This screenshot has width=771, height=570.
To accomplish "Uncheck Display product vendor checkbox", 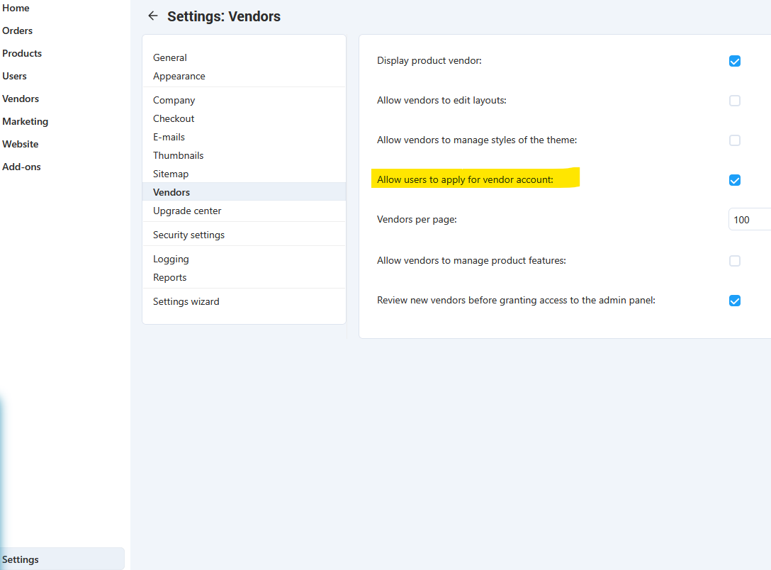I will click(x=735, y=61).
